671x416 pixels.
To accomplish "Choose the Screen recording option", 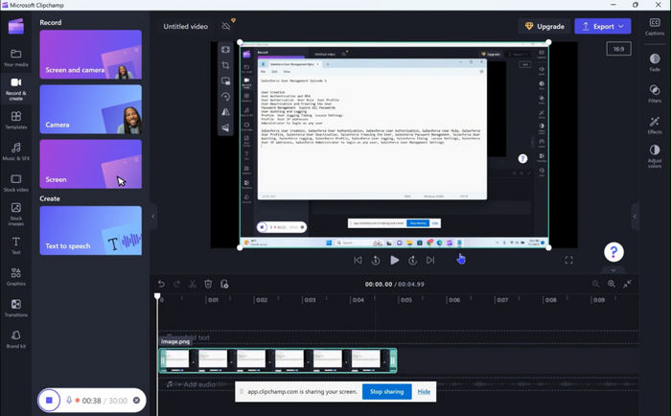I will click(x=91, y=164).
